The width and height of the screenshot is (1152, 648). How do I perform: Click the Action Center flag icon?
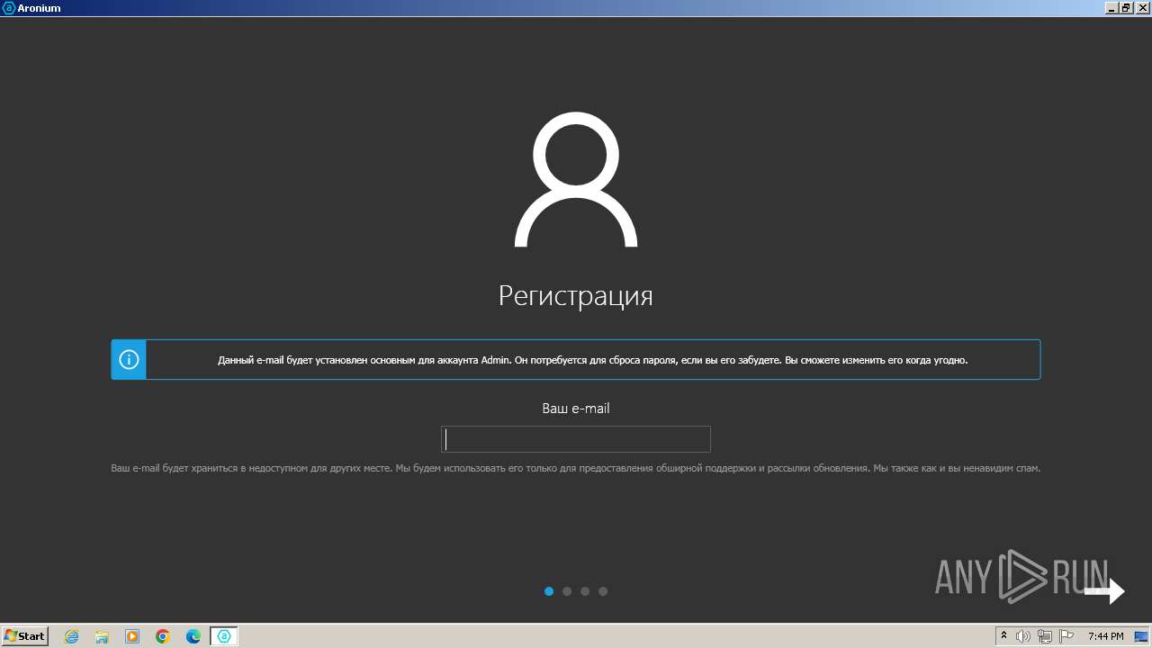click(1066, 636)
